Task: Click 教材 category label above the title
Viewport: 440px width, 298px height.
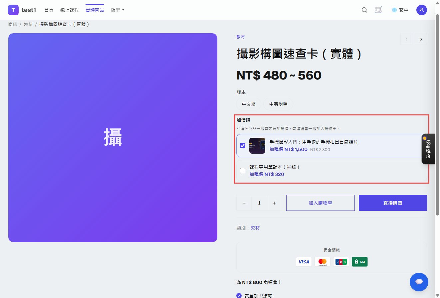Action: (241, 37)
